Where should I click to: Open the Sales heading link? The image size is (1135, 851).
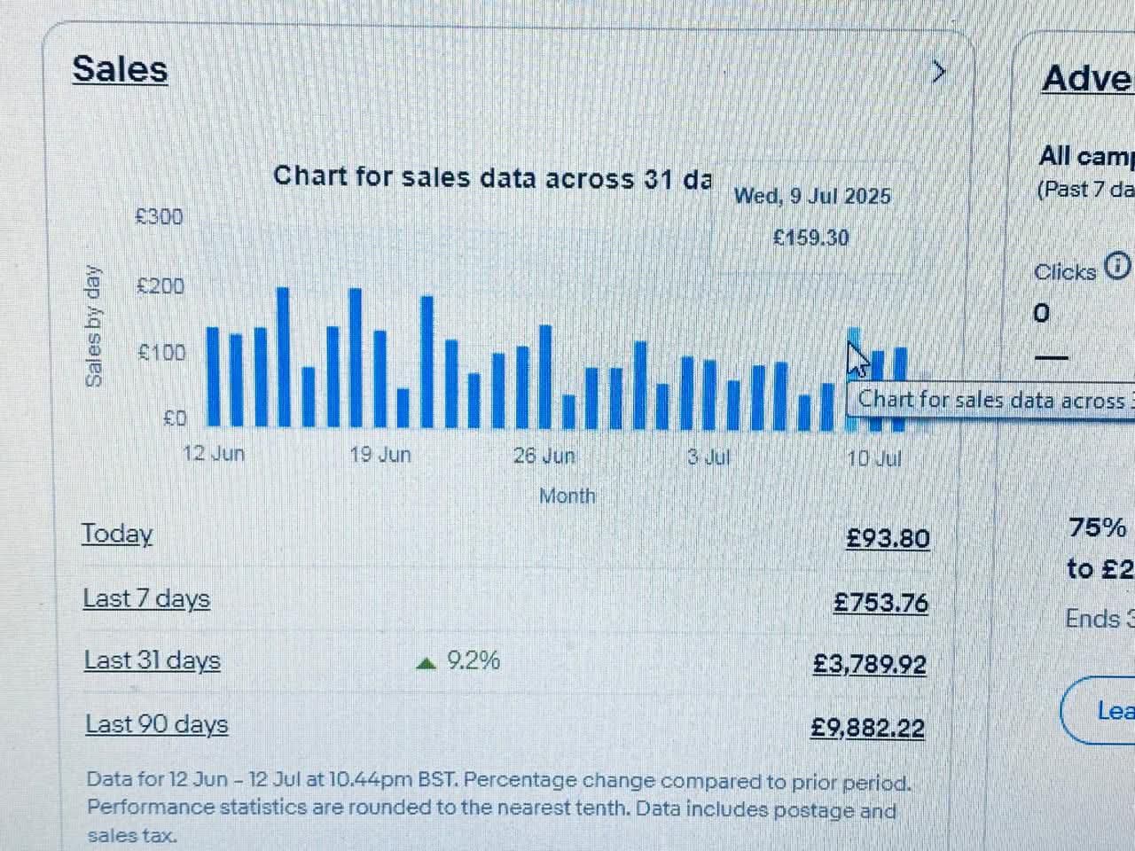point(120,69)
